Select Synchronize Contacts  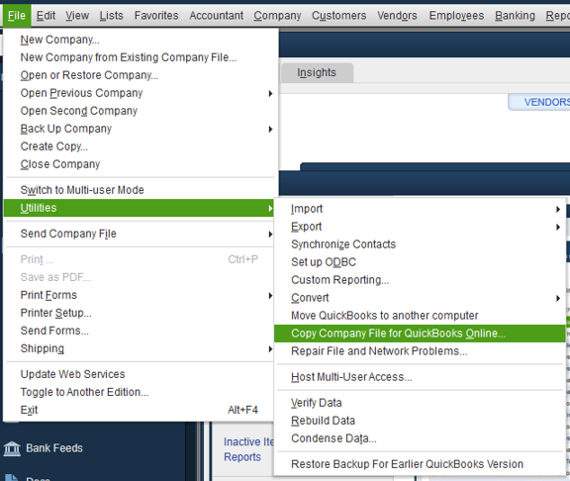(420, 244)
